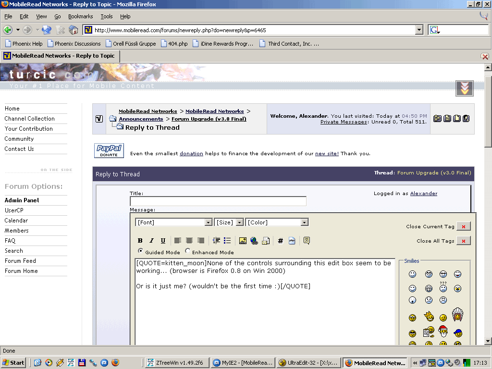Click Close Current Tag button
Viewport: 492px width, 369px height.
[x=464, y=226]
